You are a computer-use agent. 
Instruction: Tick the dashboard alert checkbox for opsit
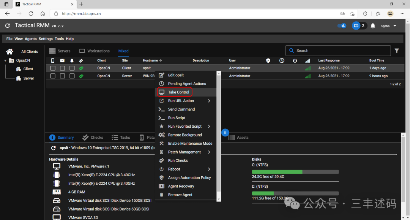coord(72,68)
